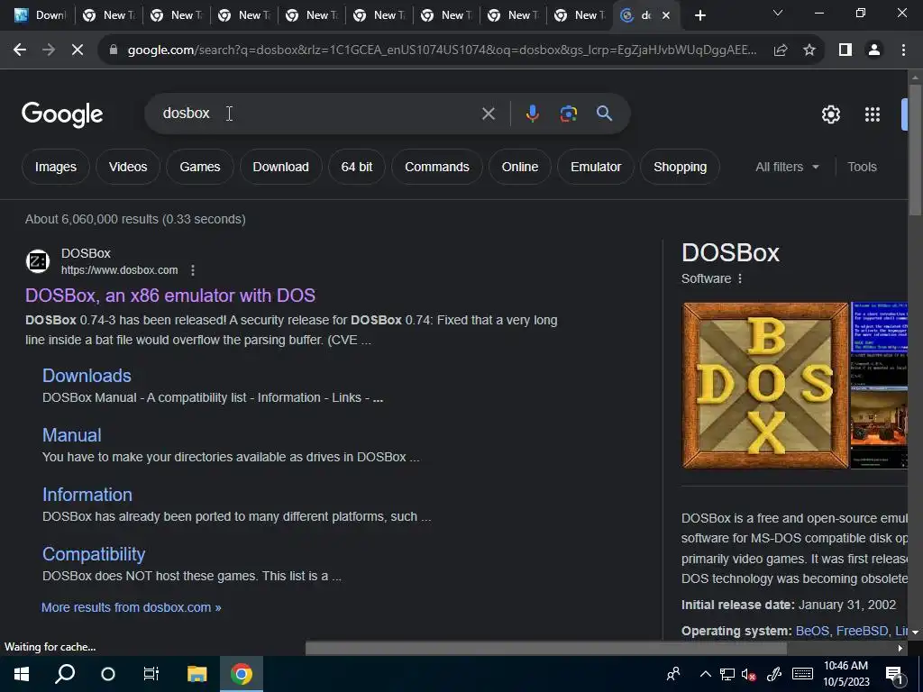The image size is (923, 692).
Task: Search by image with Google Lens
Action: point(568,114)
